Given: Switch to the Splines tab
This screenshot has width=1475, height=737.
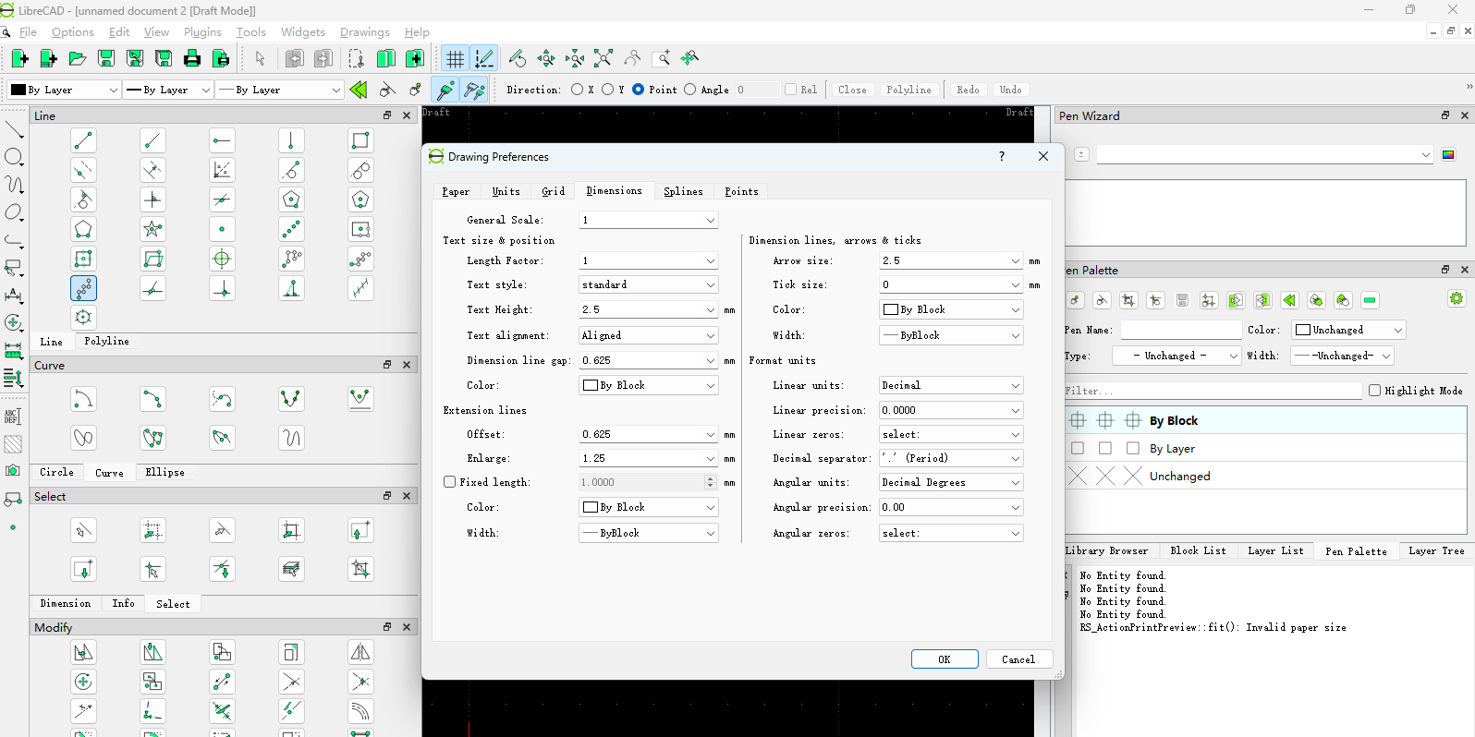Looking at the screenshot, I should pos(683,191).
